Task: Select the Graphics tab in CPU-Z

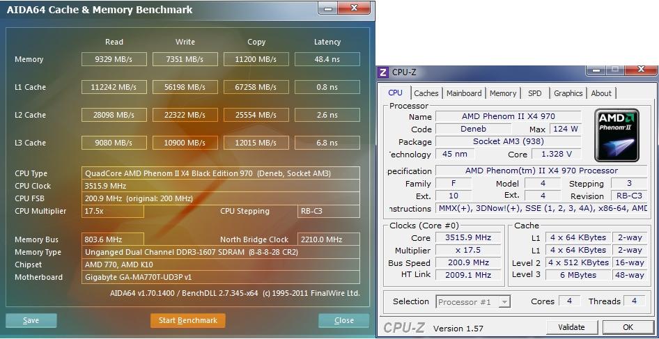Action: tap(568, 93)
